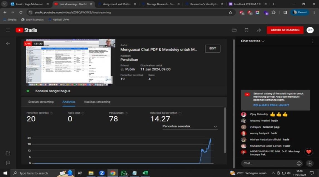This screenshot has width=319, height=177.
Task: Switch to the Setelan streaming tab
Action: 41,102
